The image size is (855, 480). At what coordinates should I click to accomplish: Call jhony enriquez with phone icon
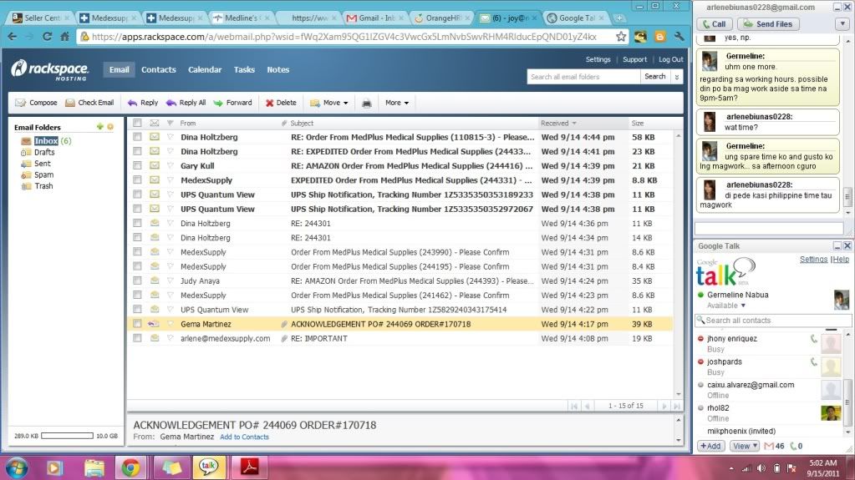(x=813, y=338)
